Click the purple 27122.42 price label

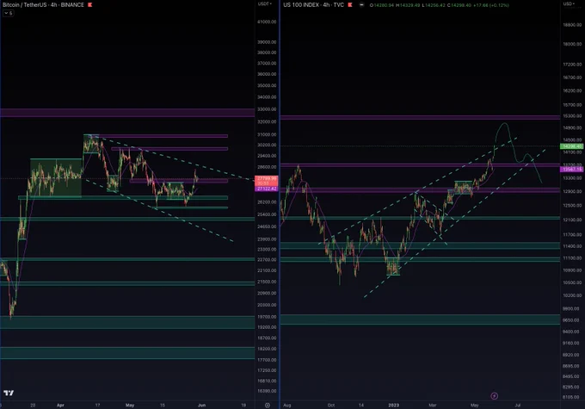click(266, 189)
